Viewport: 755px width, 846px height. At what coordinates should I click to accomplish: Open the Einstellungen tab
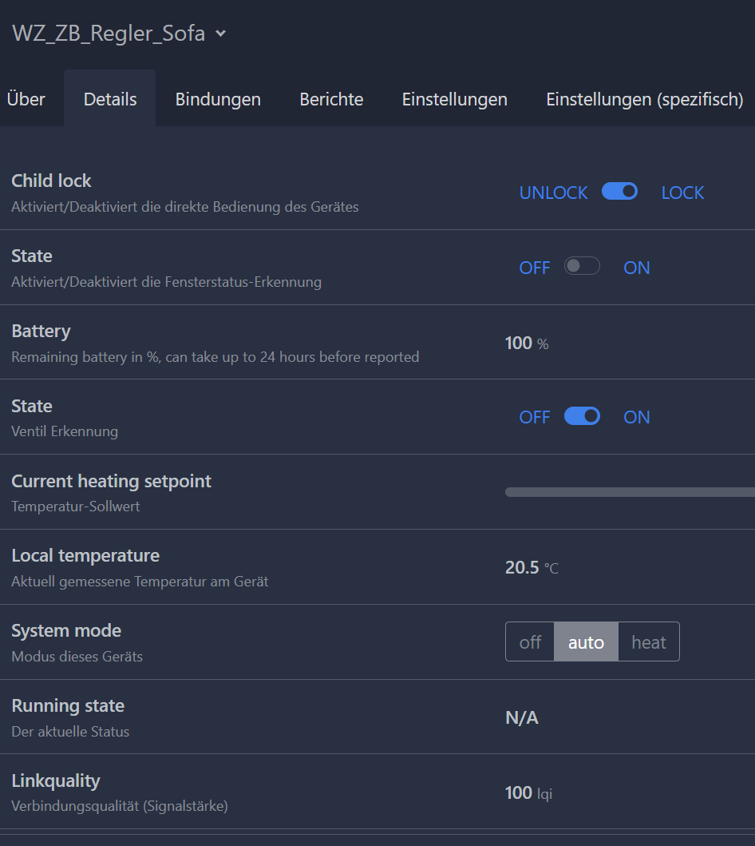pos(454,100)
